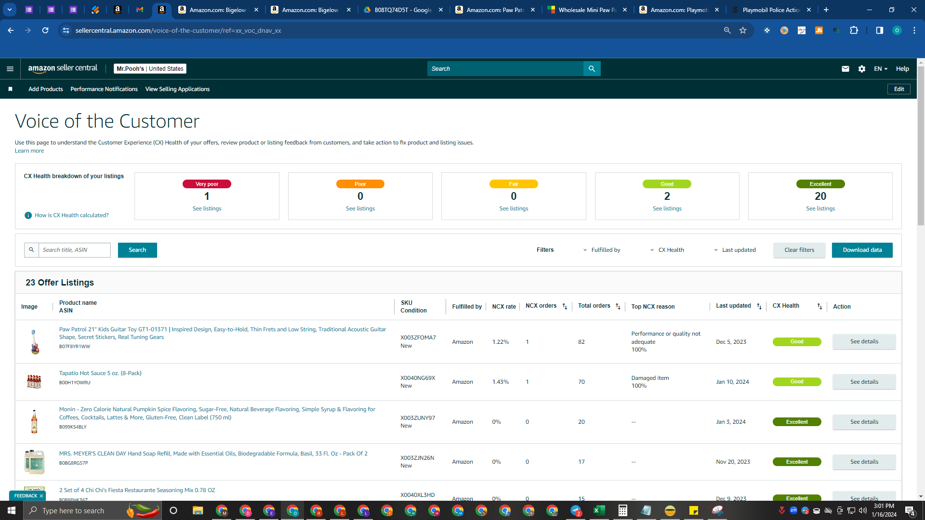The width and height of the screenshot is (925, 520).
Task: Open the browser side panel
Action: click(x=879, y=30)
